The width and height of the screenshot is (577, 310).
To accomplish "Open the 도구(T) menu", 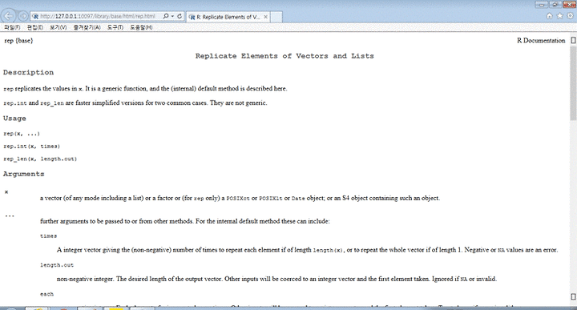I will (x=115, y=27).
